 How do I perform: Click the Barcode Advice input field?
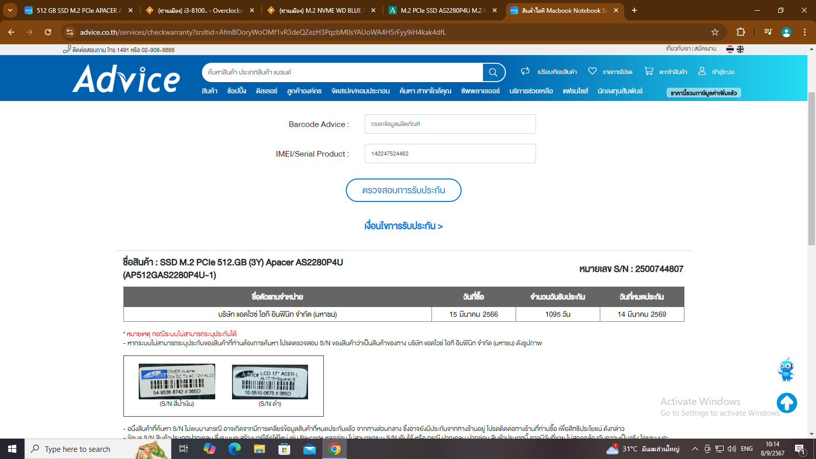coord(450,124)
